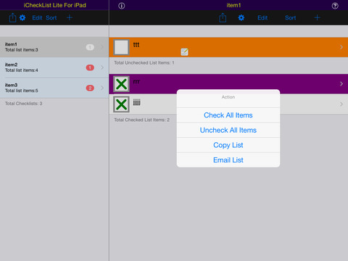348x261 pixels.
Task: Open rrr item details chevron
Action: point(341,84)
